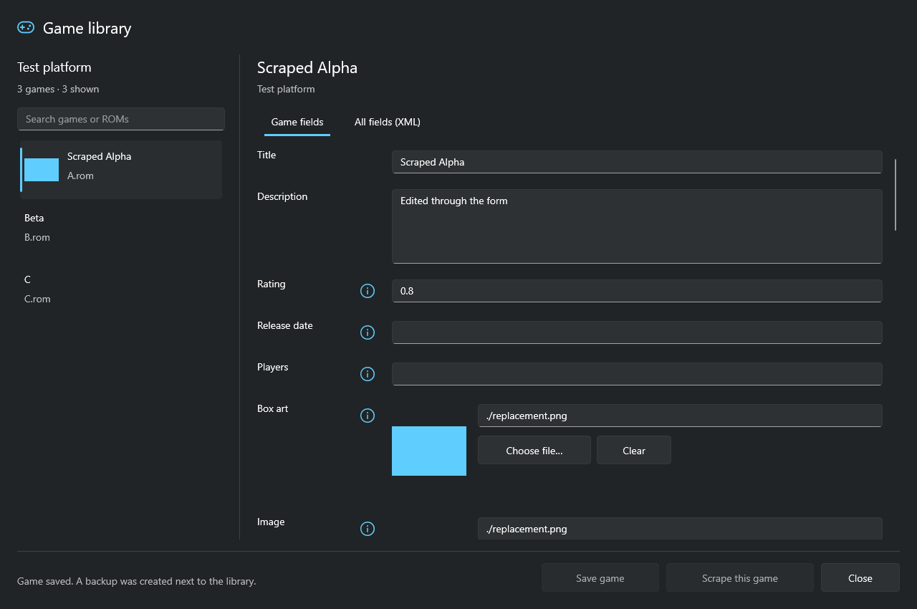Click the 'Game saved' status message
Screen dimensions: 917x609
click(136, 581)
